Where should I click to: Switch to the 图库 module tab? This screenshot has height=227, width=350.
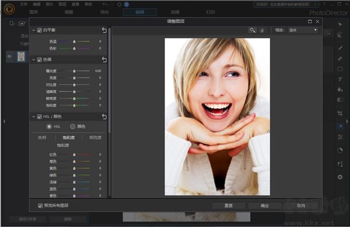(34, 12)
